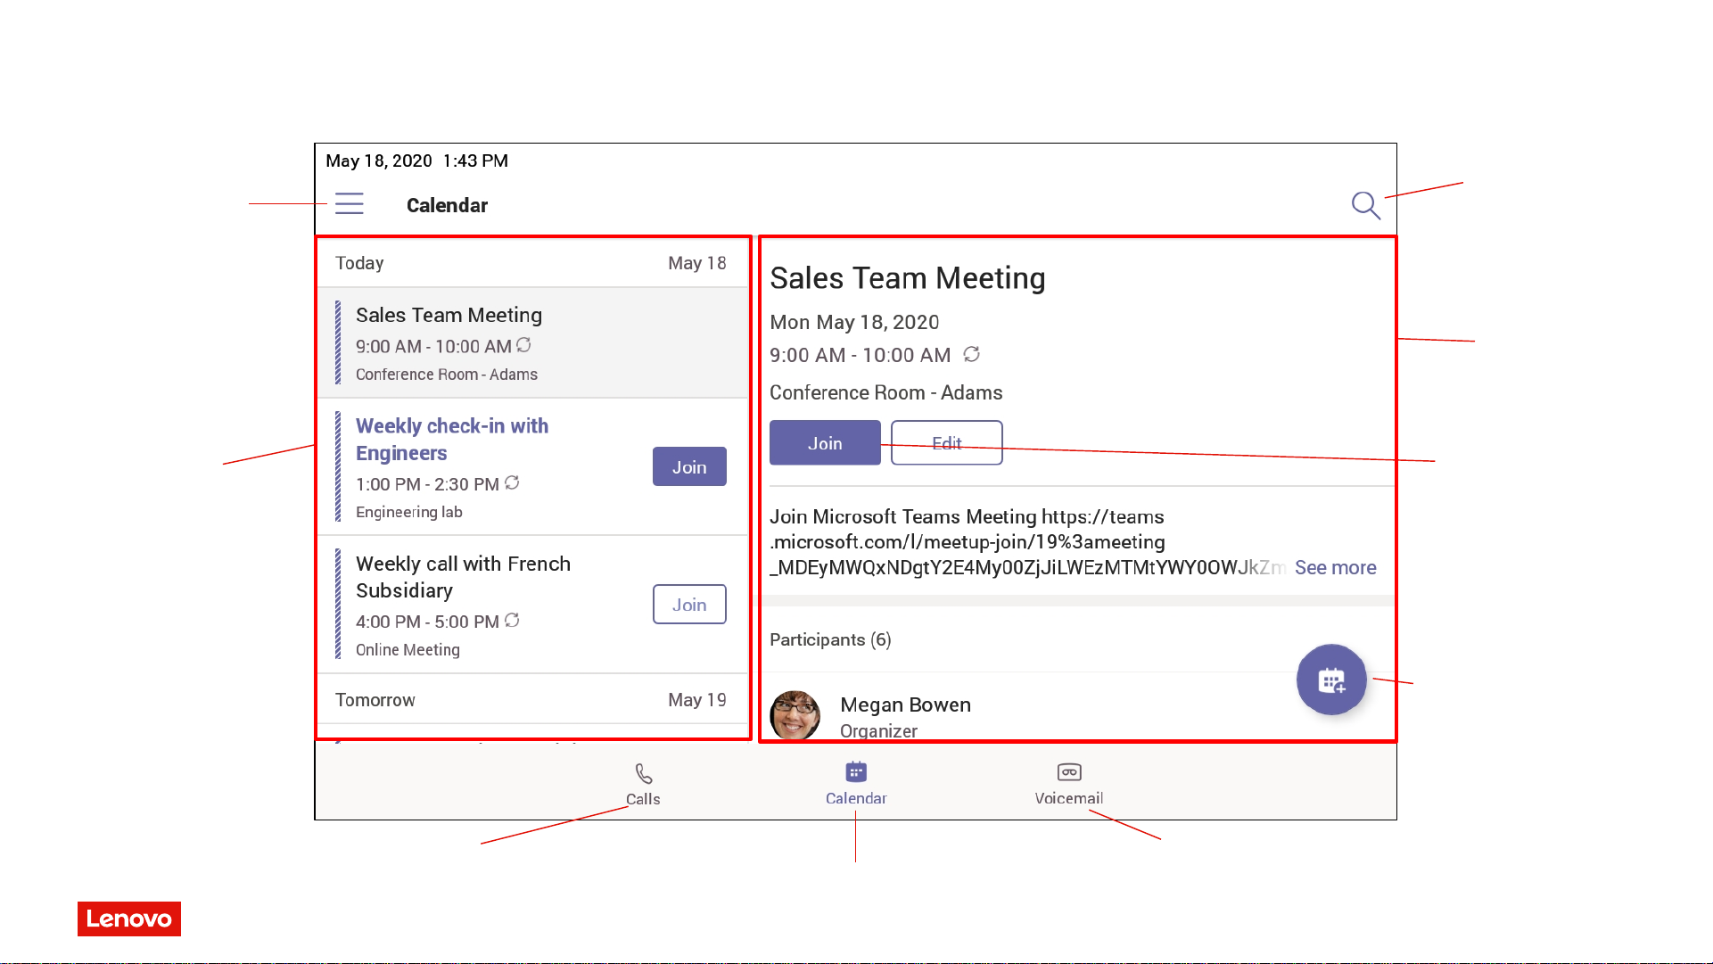
Task: Click the Lenovo logo
Action: [x=129, y=919]
